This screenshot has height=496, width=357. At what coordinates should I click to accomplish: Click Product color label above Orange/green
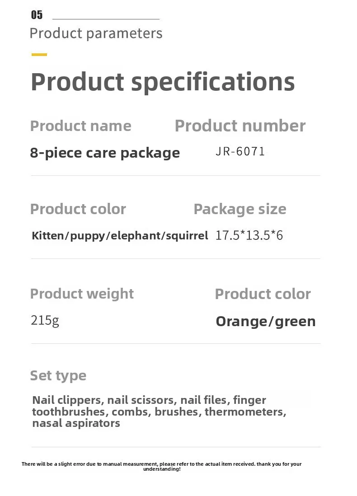263,294
